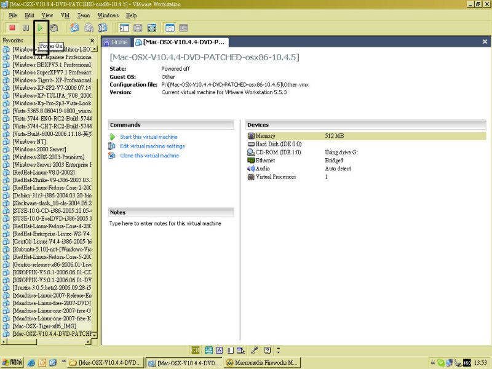Click the green start arrow in Commands
492x369 pixels.
click(113, 137)
